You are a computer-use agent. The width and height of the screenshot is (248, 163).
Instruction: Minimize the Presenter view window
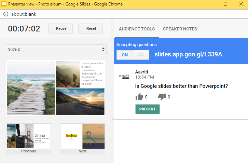tap(209, 4)
